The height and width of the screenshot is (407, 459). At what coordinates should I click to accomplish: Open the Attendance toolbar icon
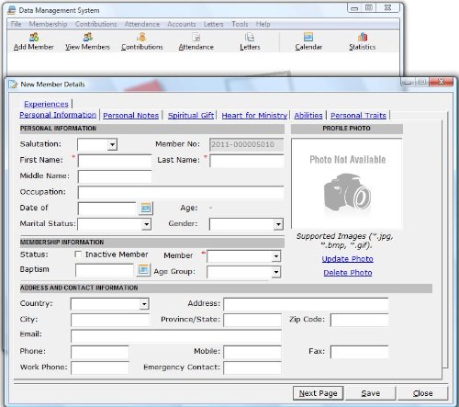[196, 37]
